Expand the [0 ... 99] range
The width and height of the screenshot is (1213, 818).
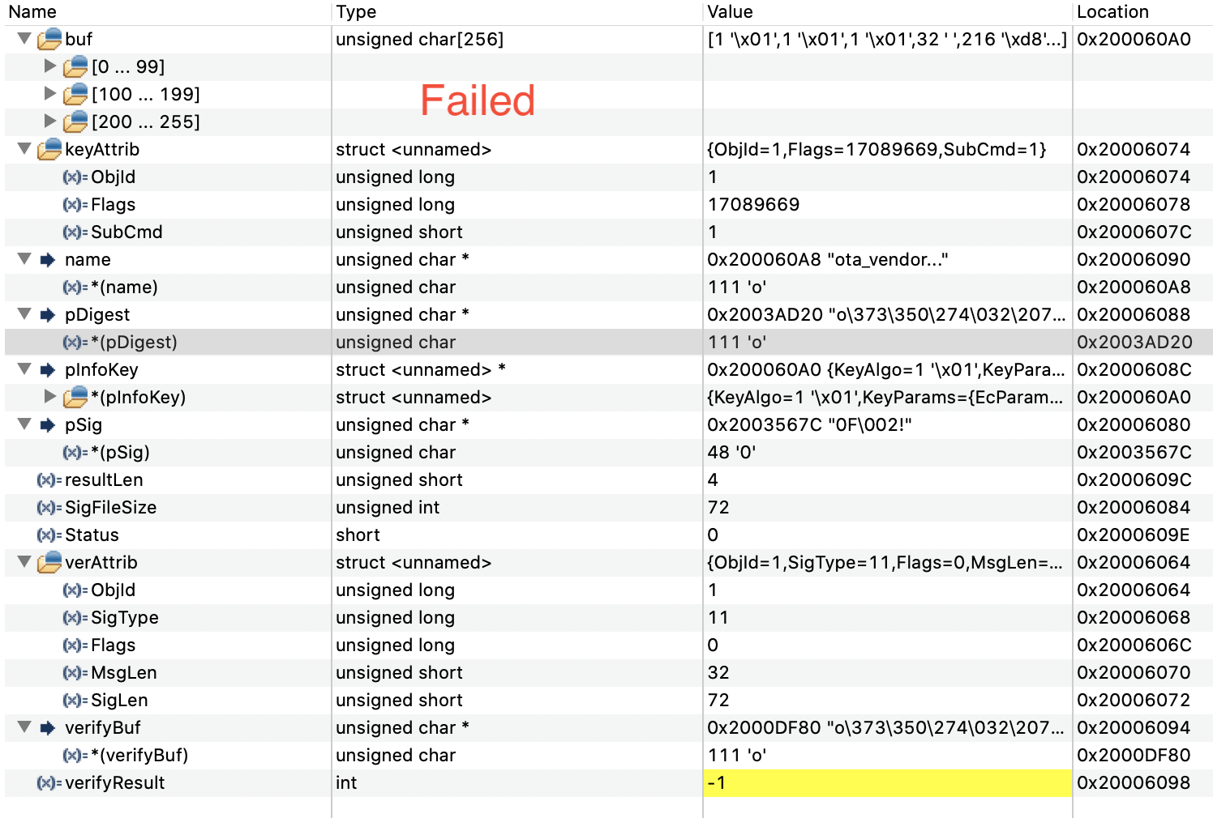coord(50,66)
